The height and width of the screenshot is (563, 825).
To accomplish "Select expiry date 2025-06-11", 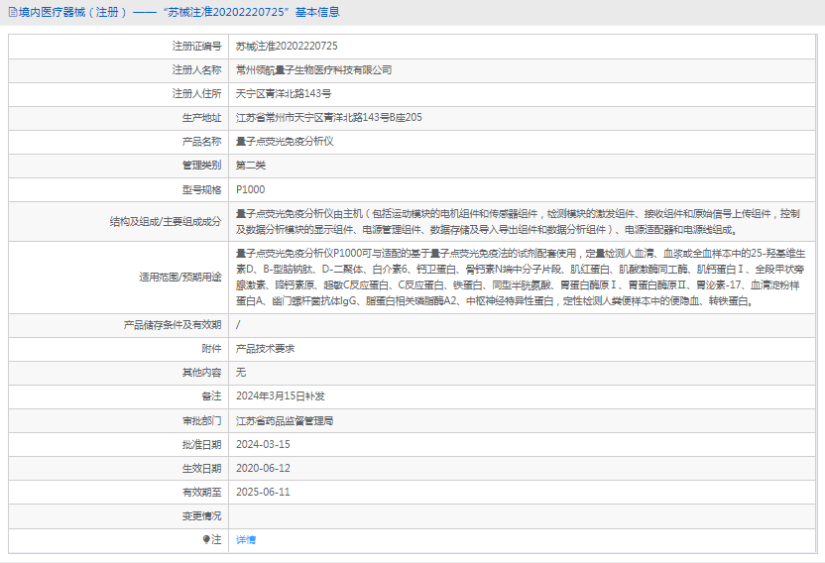I will click(x=263, y=492).
